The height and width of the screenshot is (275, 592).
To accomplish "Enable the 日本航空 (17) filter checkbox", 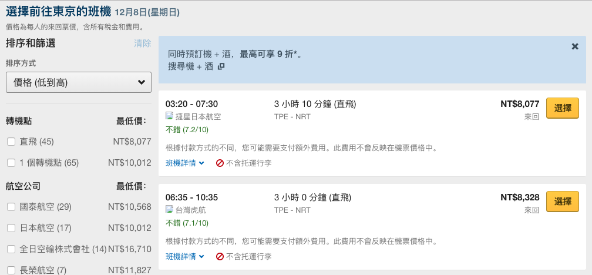I will click(11, 228).
